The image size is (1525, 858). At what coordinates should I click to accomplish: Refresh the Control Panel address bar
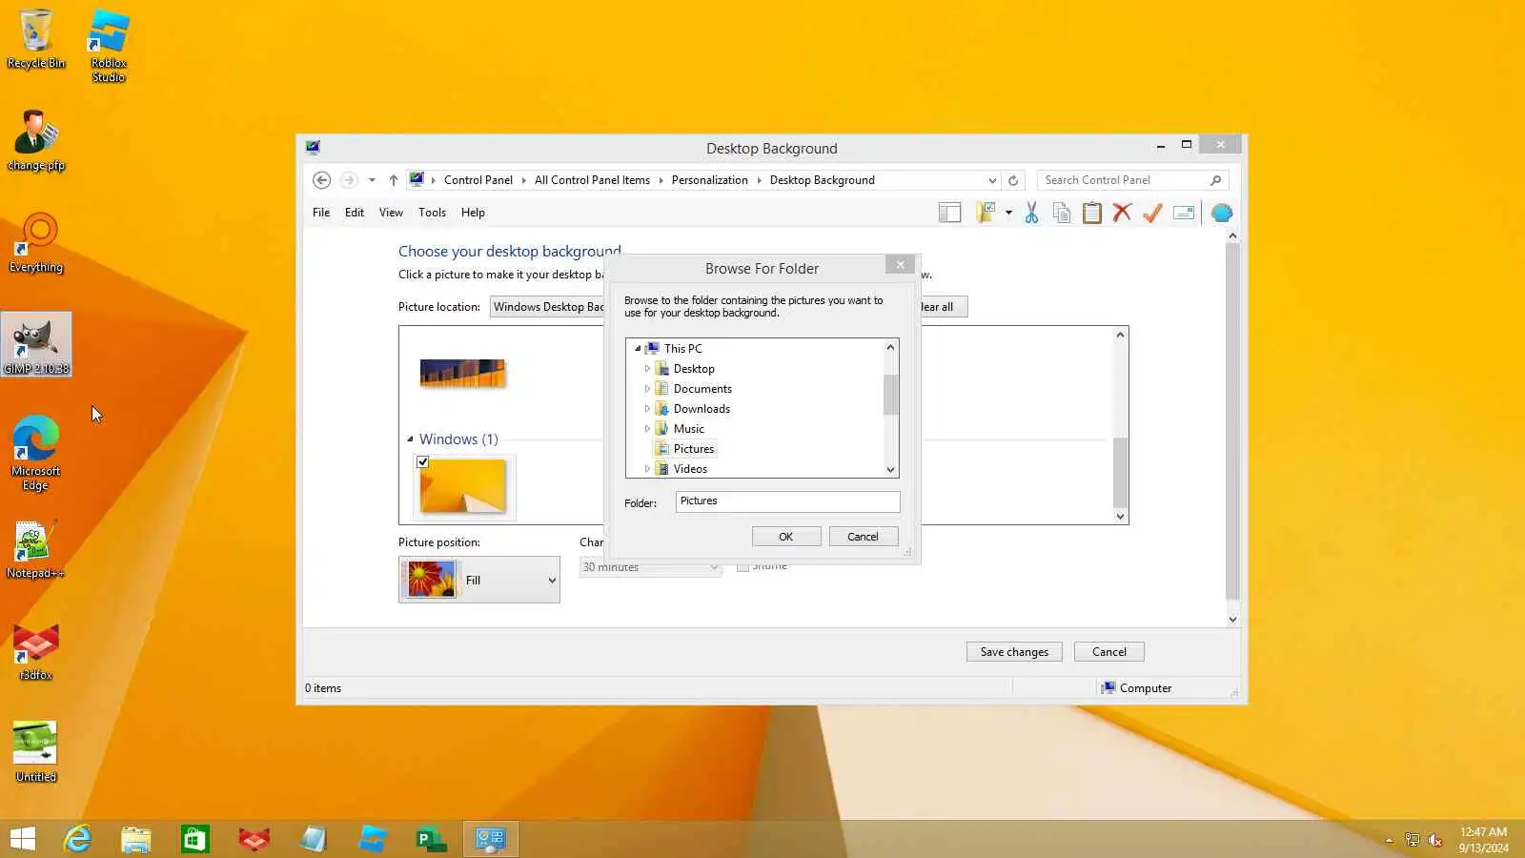click(1013, 180)
